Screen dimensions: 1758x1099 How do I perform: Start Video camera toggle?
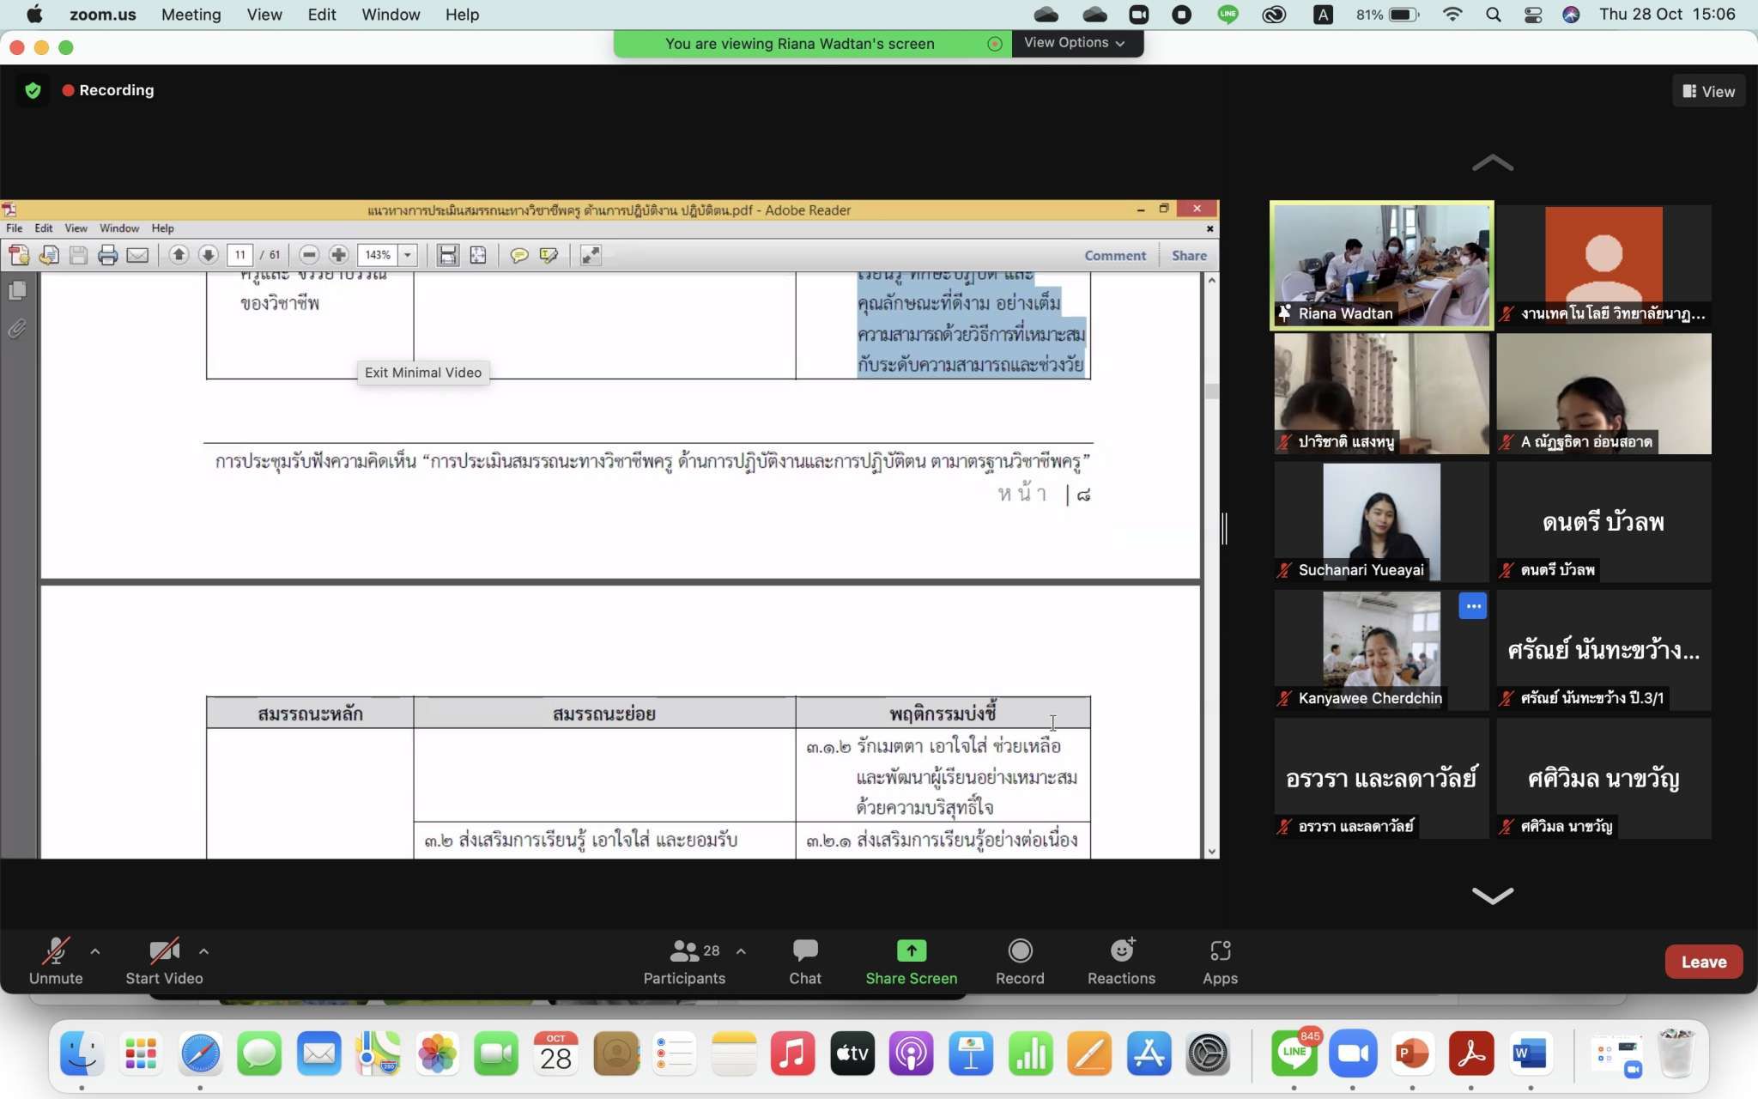pyautogui.click(x=164, y=961)
